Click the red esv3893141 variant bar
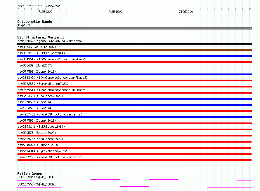This screenshot has height=191, width=260. 134,129
